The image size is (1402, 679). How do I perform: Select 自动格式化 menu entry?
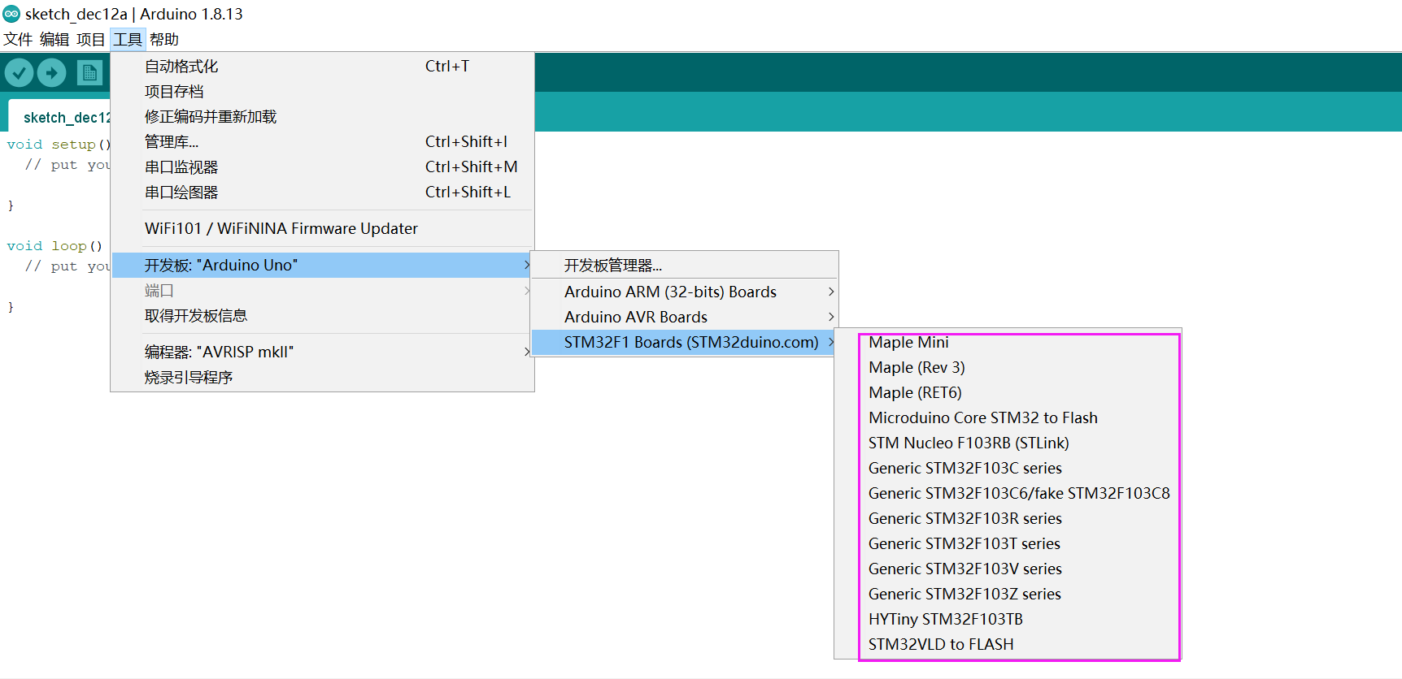(x=322, y=66)
